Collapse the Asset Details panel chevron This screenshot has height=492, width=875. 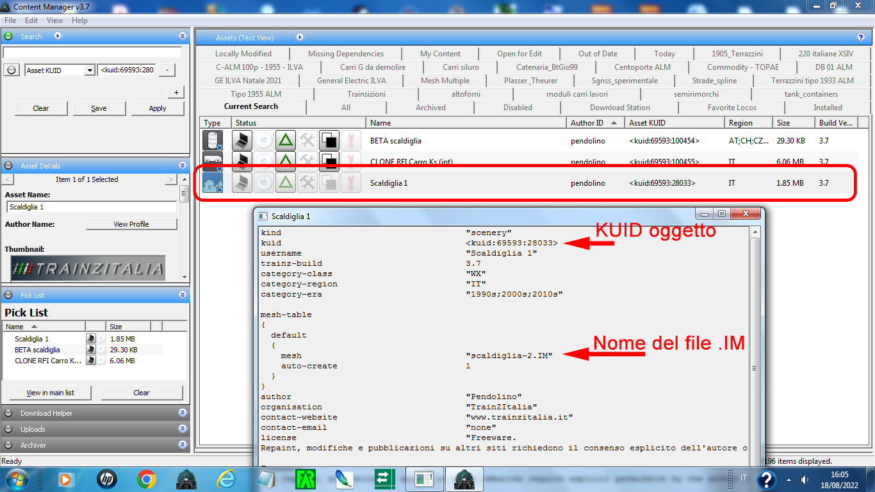(x=183, y=165)
